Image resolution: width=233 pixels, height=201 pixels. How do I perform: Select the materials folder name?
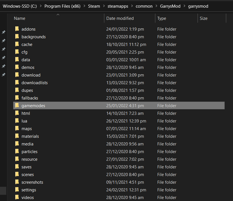point(30,136)
